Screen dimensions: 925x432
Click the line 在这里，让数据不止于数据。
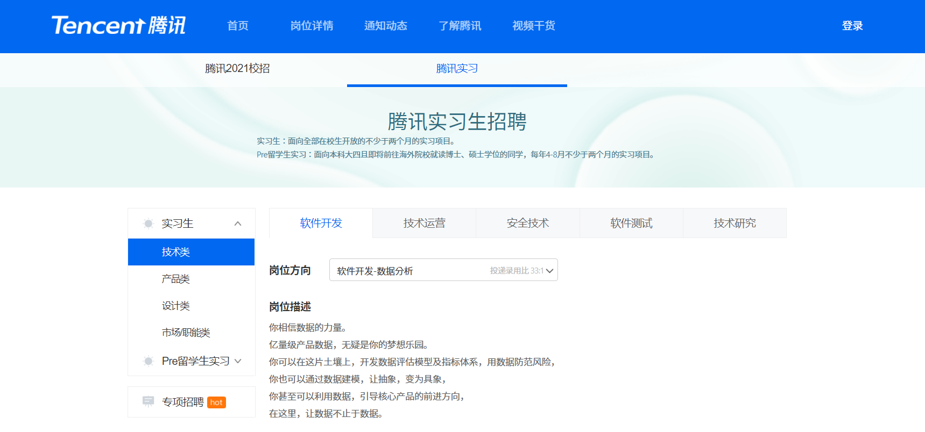click(x=327, y=413)
